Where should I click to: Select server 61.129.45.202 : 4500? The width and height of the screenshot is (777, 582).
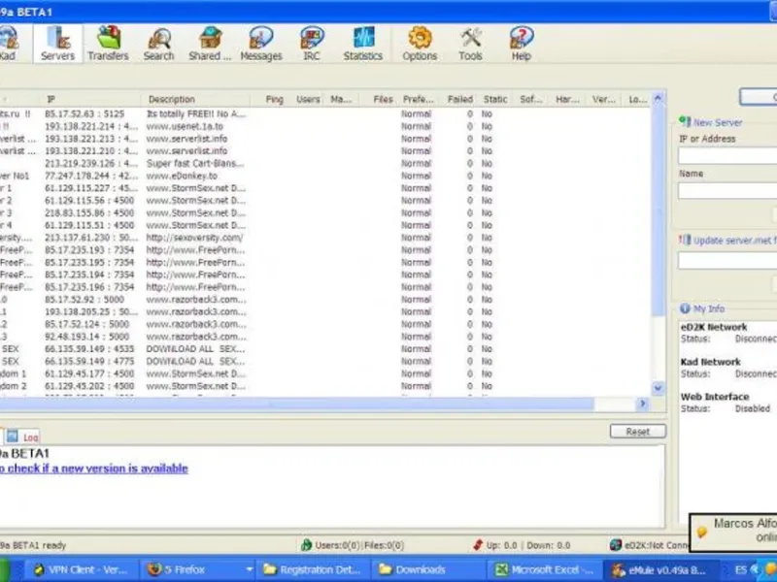[325, 386]
